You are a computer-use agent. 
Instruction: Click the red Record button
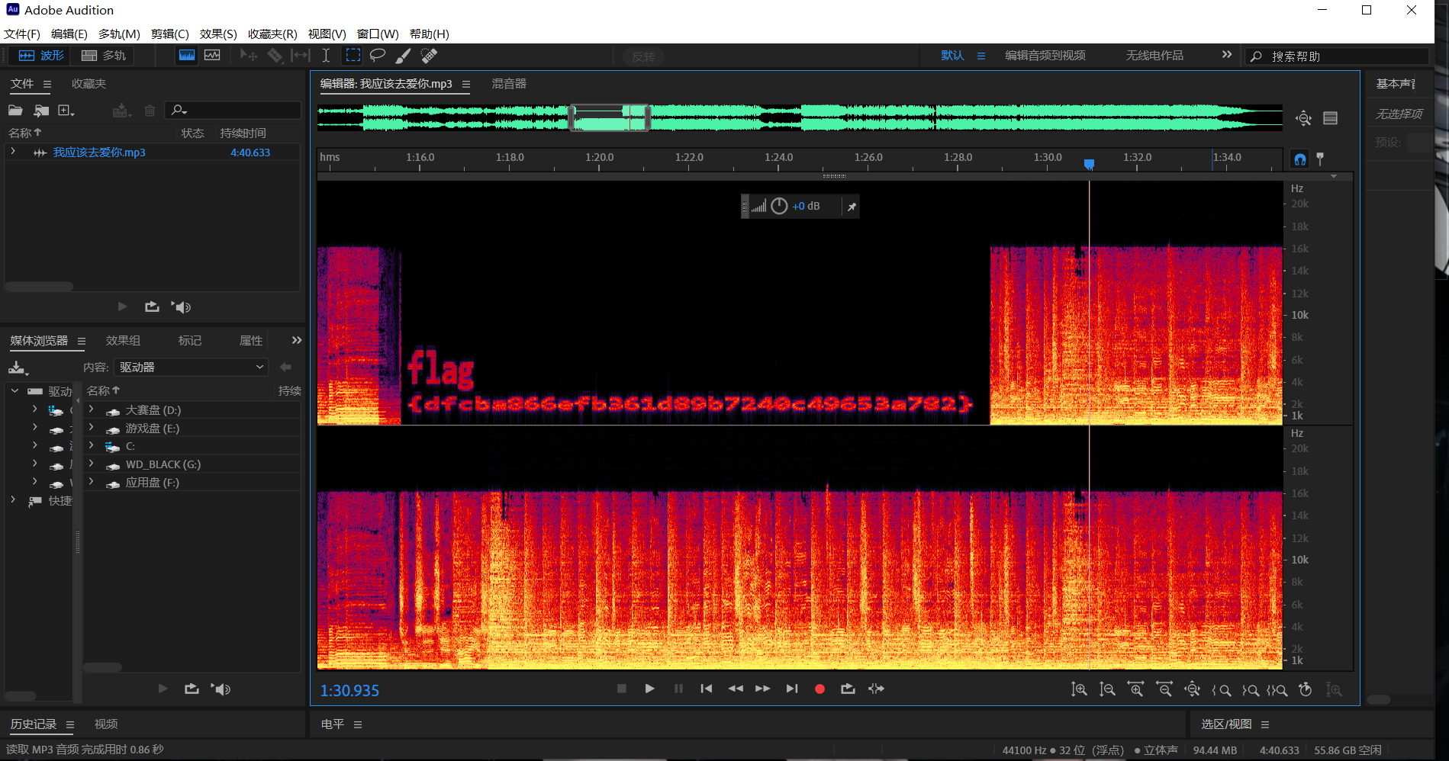coord(819,689)
